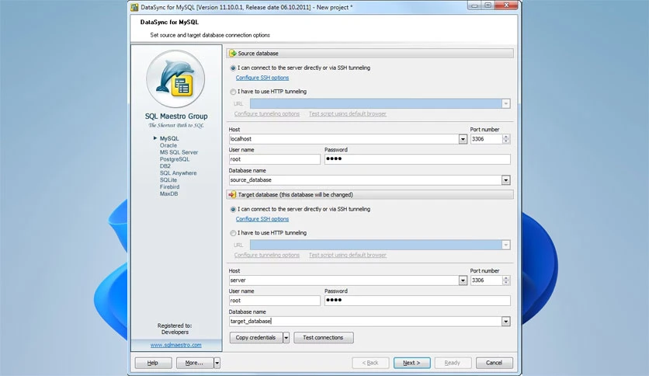Select DB2 in the product list
The width and height of the screenshot is (649, 376).
coord(165,166)
